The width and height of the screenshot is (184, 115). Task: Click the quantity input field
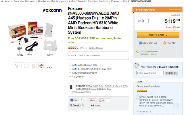(x=145, y=21)
